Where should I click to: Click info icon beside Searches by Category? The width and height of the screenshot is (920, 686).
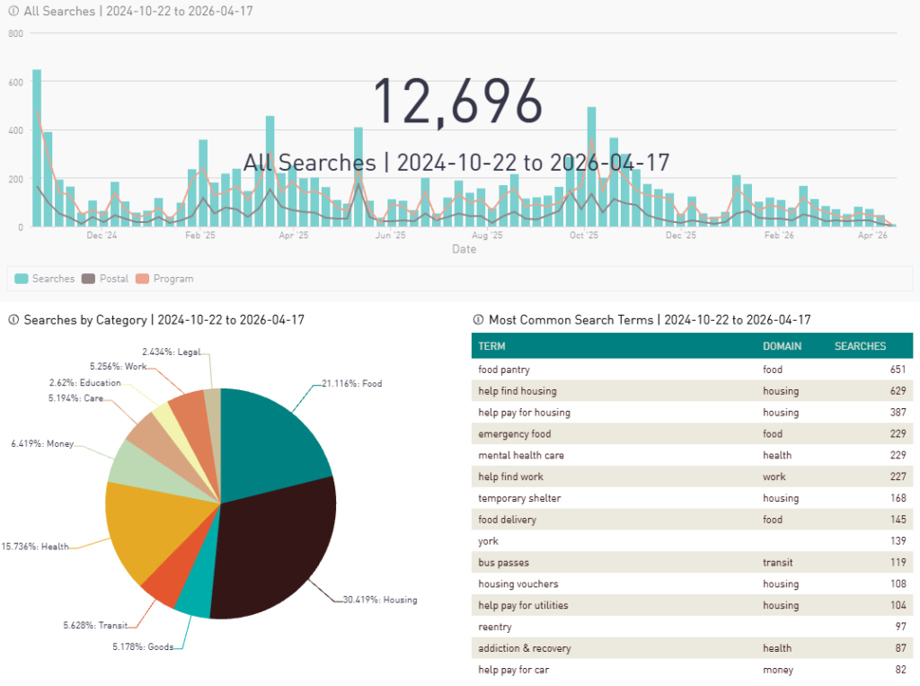point(13,320)
